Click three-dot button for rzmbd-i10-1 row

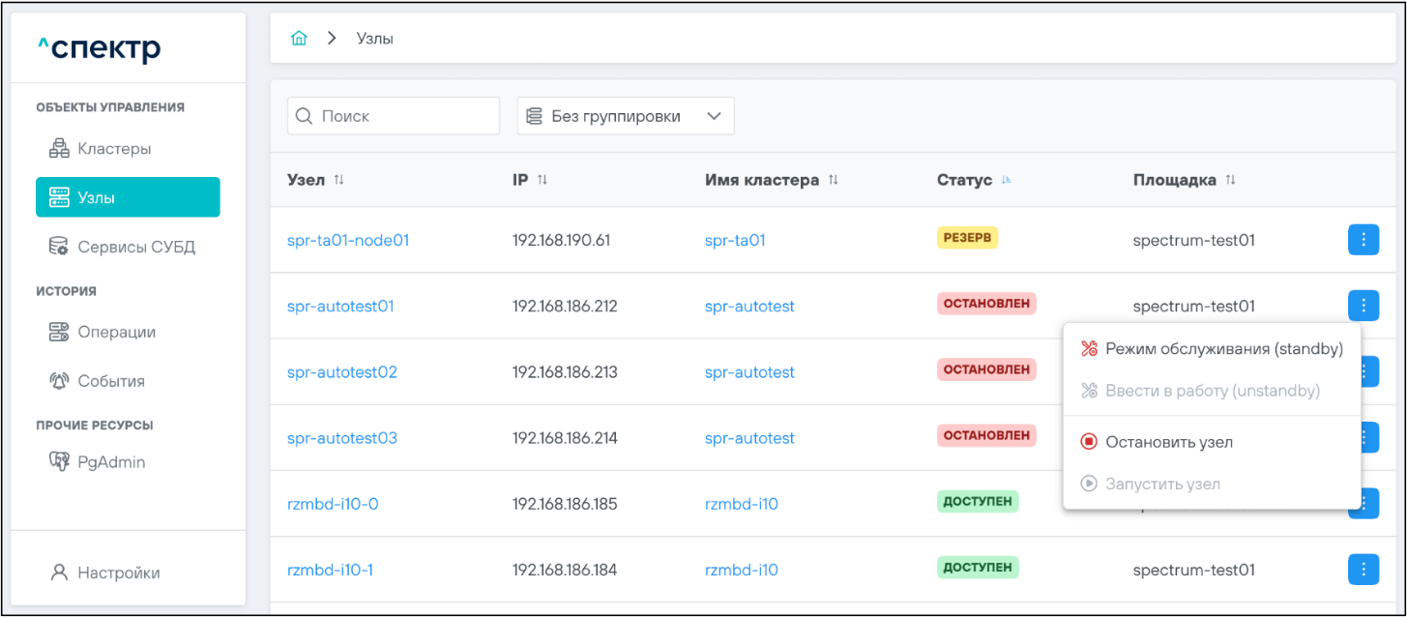pyautogui.click(x=1363, y=570)
